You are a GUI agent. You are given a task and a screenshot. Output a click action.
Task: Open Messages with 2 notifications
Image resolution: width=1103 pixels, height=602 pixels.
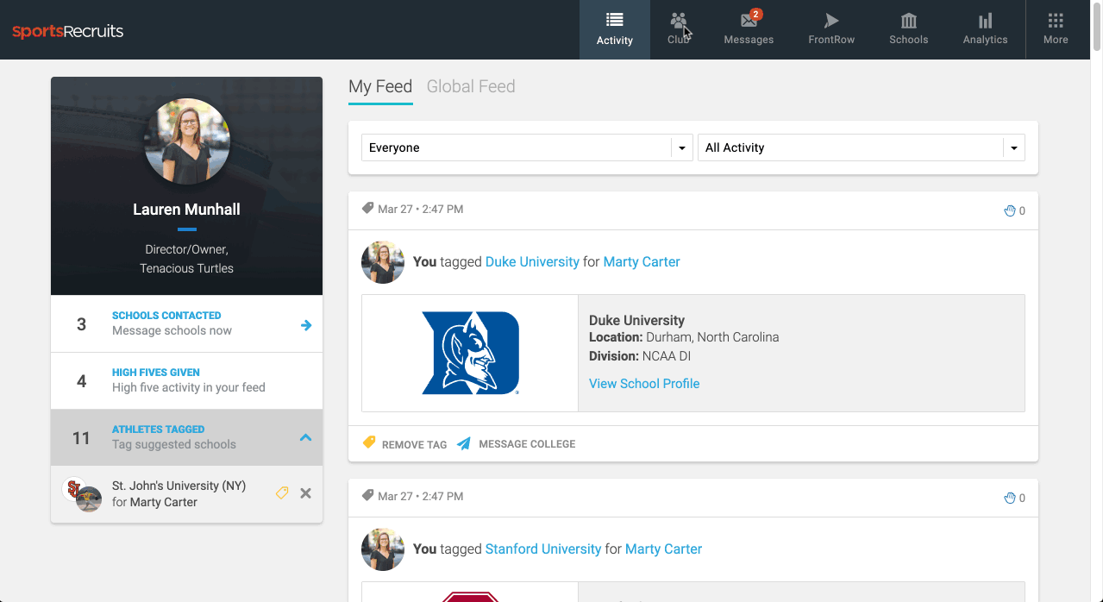tap(749, 29)
